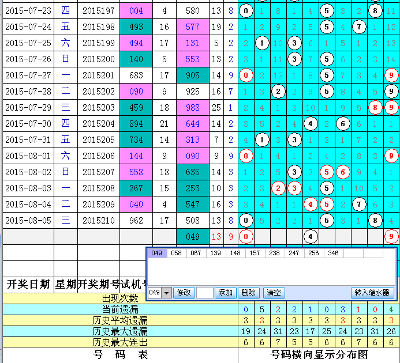Click the green 049 prediction cell
The image size is (400, 363).
coord(193,237)
